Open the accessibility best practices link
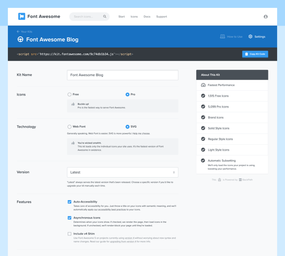 click(110, 210)
